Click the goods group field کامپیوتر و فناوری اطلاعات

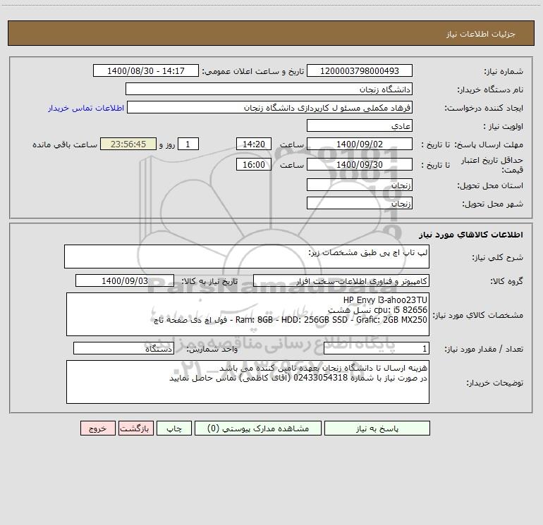click(341, 280)
